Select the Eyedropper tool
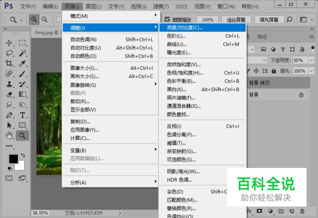Image resolution: width=318 pixels, height=218 pixels. tap(22, 63)
